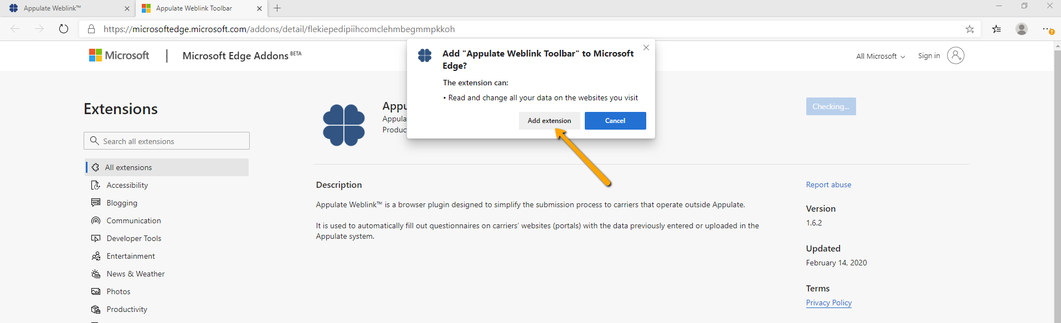Click the Sign in link
The image size is (1061, 323).
[929, 55]
